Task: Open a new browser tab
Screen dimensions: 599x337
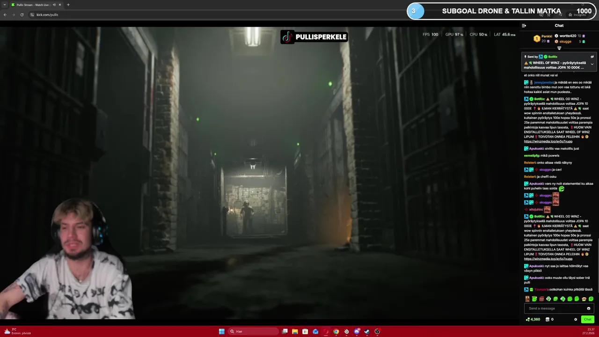Action: [68, 5]
